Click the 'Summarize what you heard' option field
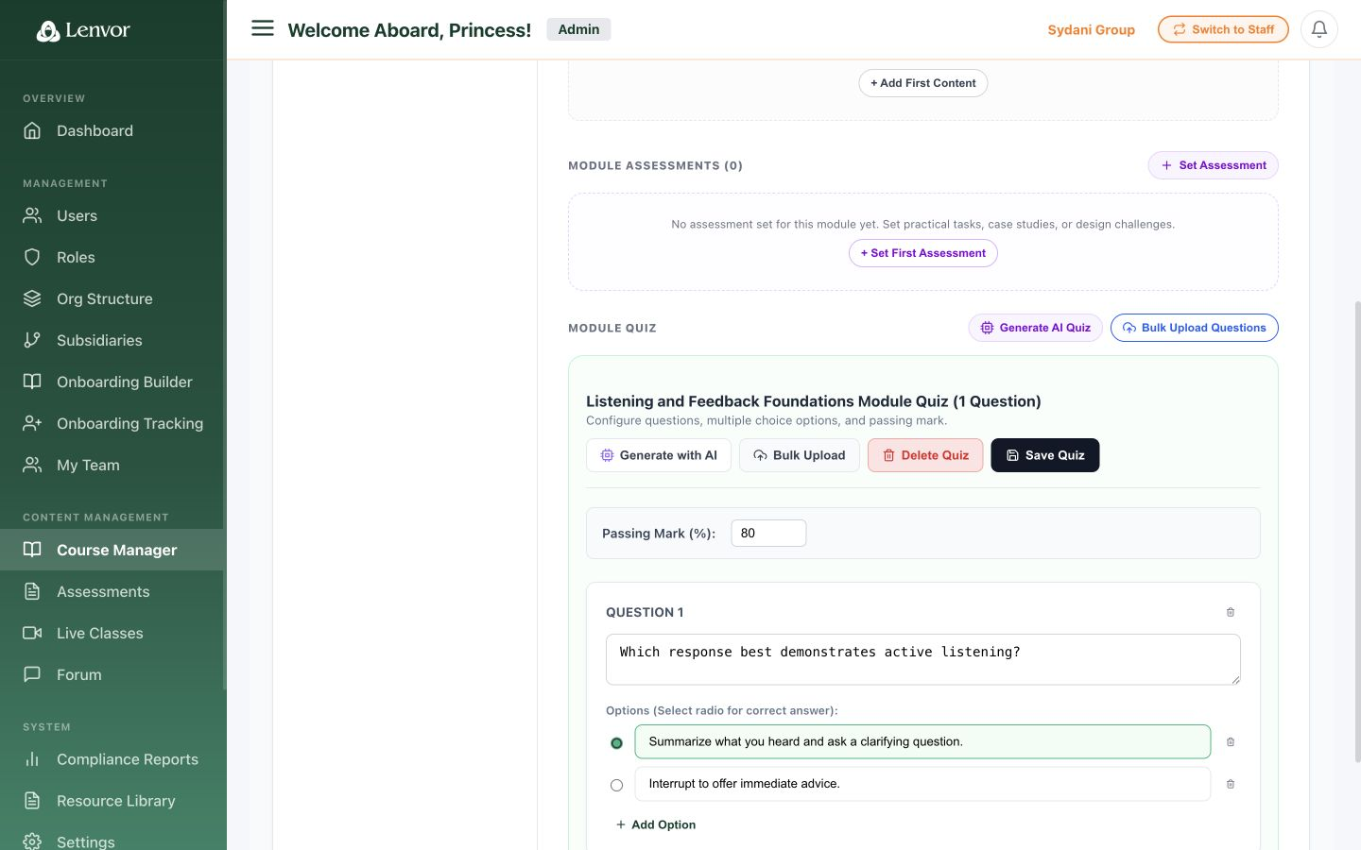This screenshot has width=1361, height=850. point(922,741)
